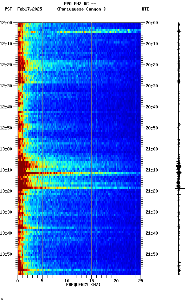This screenshot has height=303, width=194.
Task: Click the 20:50 UTC time label
Action: coord(152,128)
